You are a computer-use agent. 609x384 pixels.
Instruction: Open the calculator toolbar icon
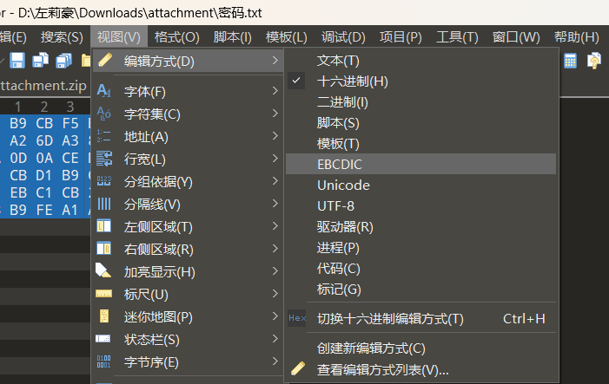[570, 61]
